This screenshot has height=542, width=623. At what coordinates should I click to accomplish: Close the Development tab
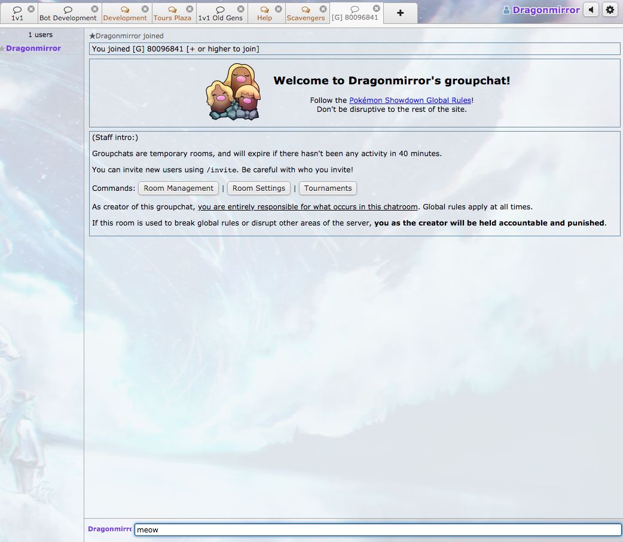pyautogui.click(x=145, y=9)
